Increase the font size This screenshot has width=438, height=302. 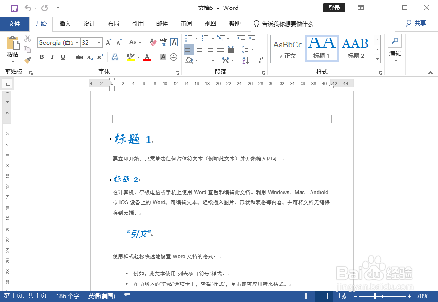108,42
